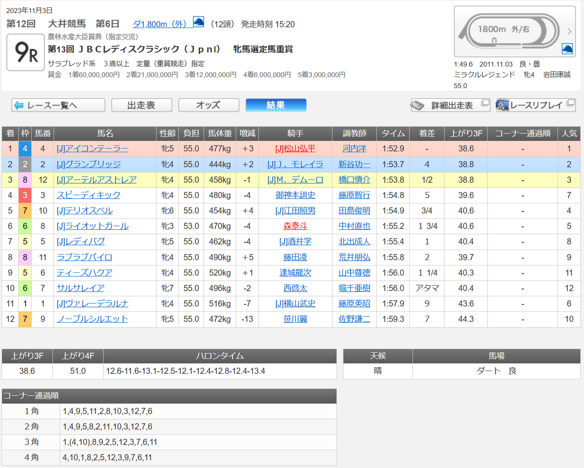Viewport: 584px width, 468px height.
Task: Open horse ノーブルシルエット link
Action: [x=92, y=319]
